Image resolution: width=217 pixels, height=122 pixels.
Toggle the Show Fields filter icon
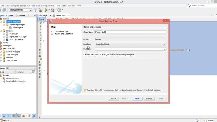click(x=9, y=116)
